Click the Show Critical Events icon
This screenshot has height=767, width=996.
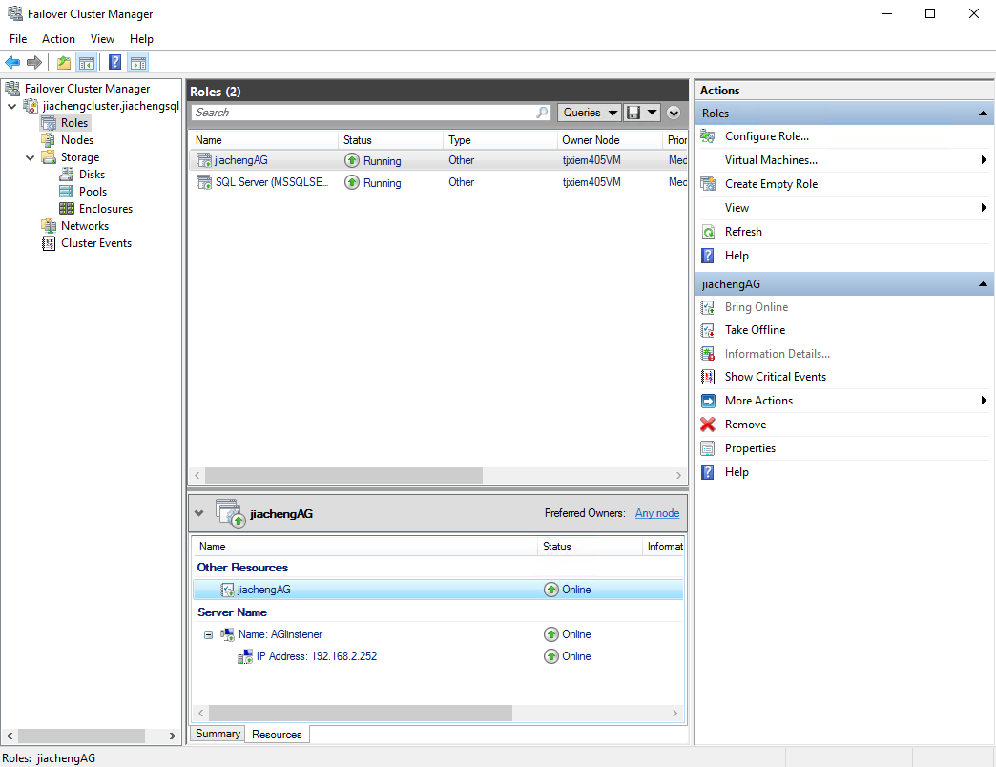(x=707, y=377)
